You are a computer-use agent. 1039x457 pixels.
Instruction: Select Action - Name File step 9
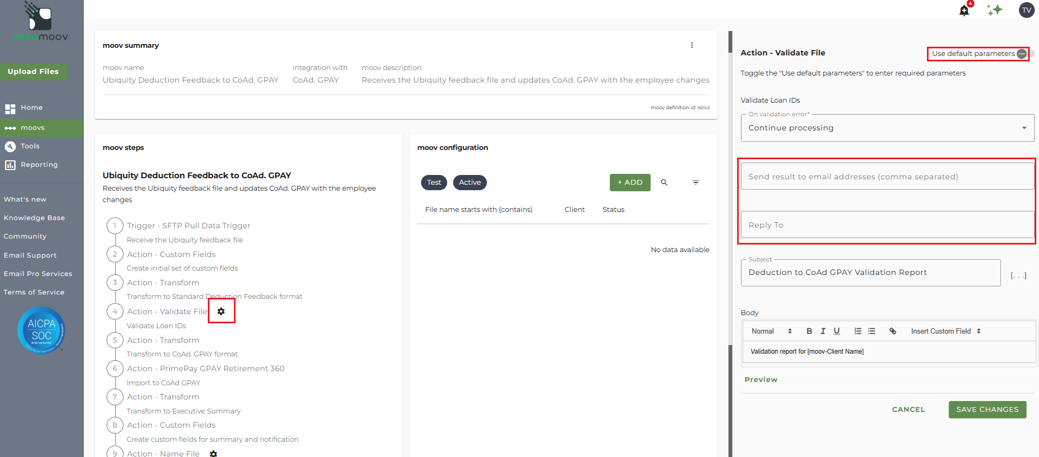(163, 453)
